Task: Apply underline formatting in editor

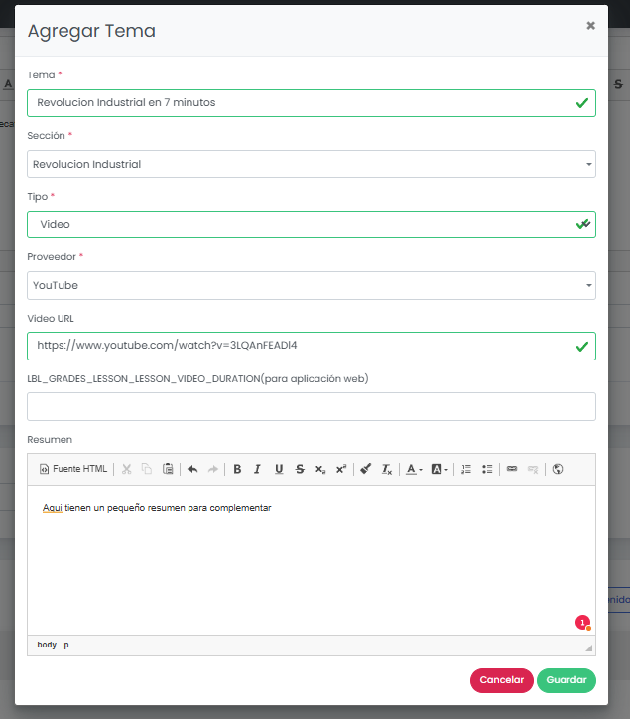Action: 279,469
